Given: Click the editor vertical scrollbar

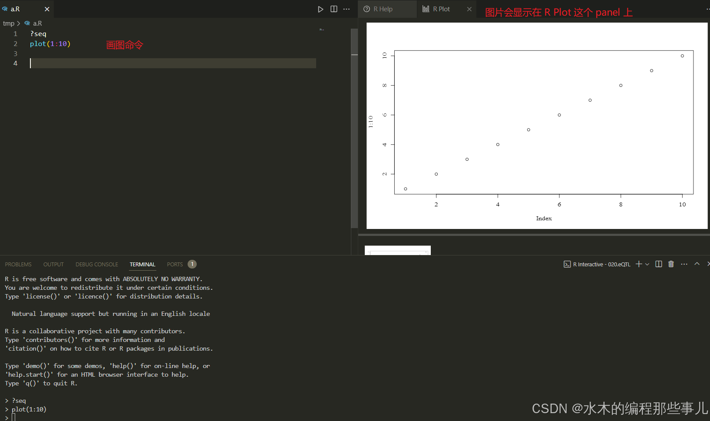Looking at the screenshot, I should click(354, 129).
